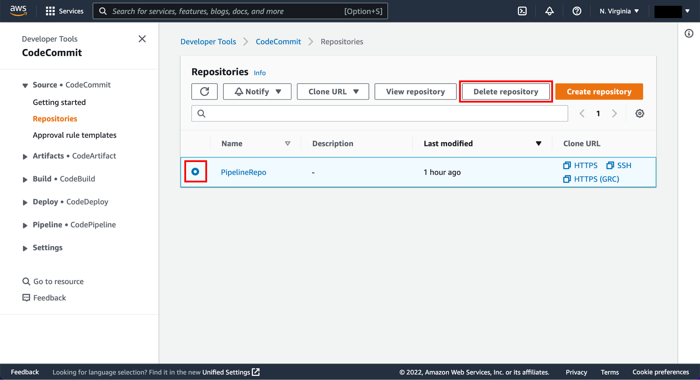Click the help question mark icon

click(577, 11)
